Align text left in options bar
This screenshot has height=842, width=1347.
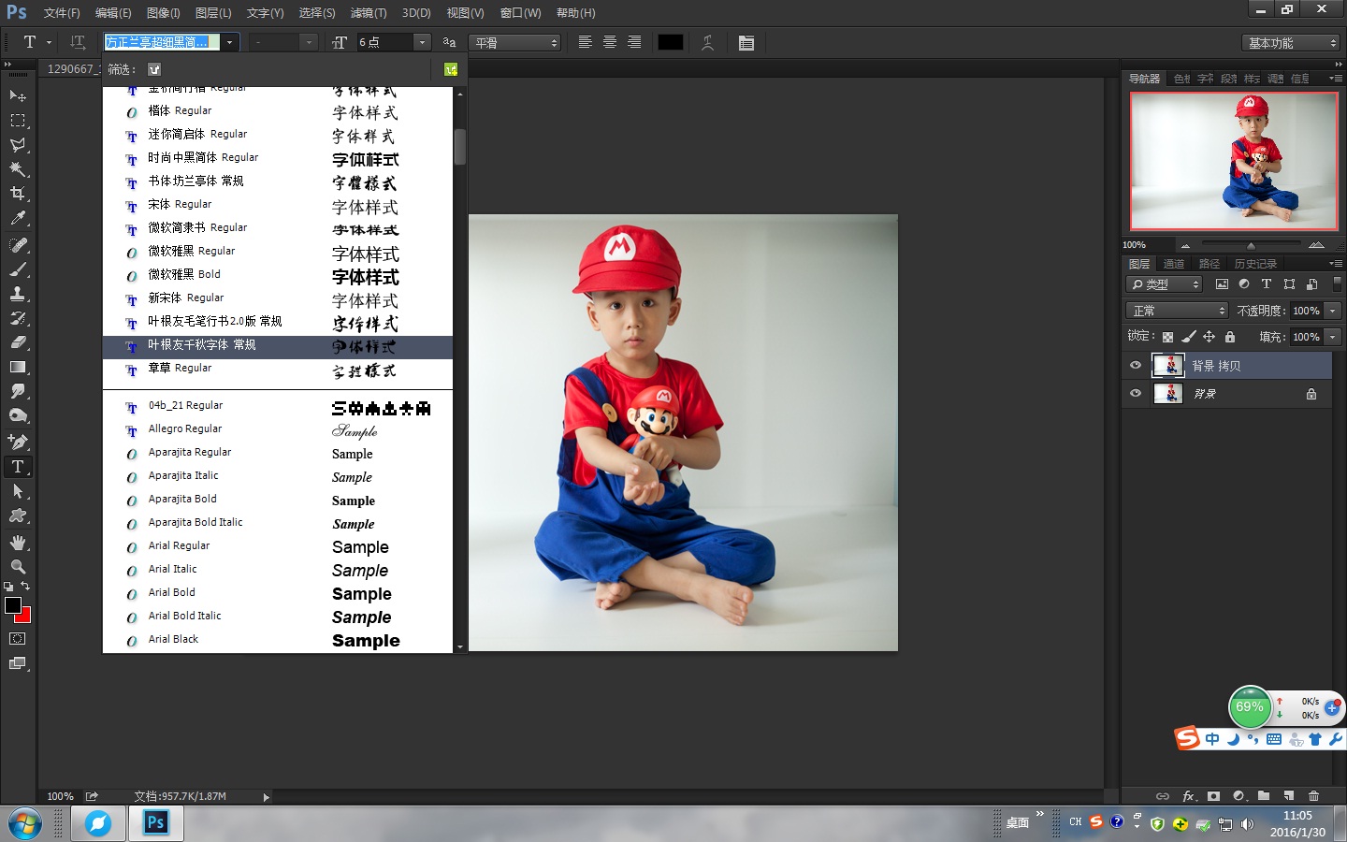(x=586, y=42)
